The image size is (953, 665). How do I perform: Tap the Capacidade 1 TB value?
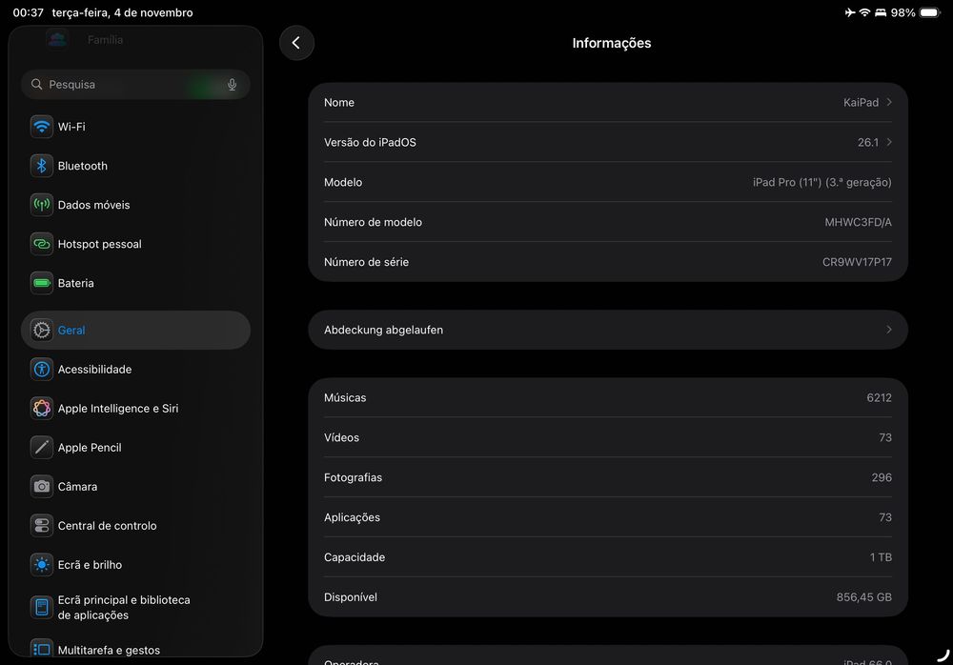pyautogui.click(x=881, y=556)
